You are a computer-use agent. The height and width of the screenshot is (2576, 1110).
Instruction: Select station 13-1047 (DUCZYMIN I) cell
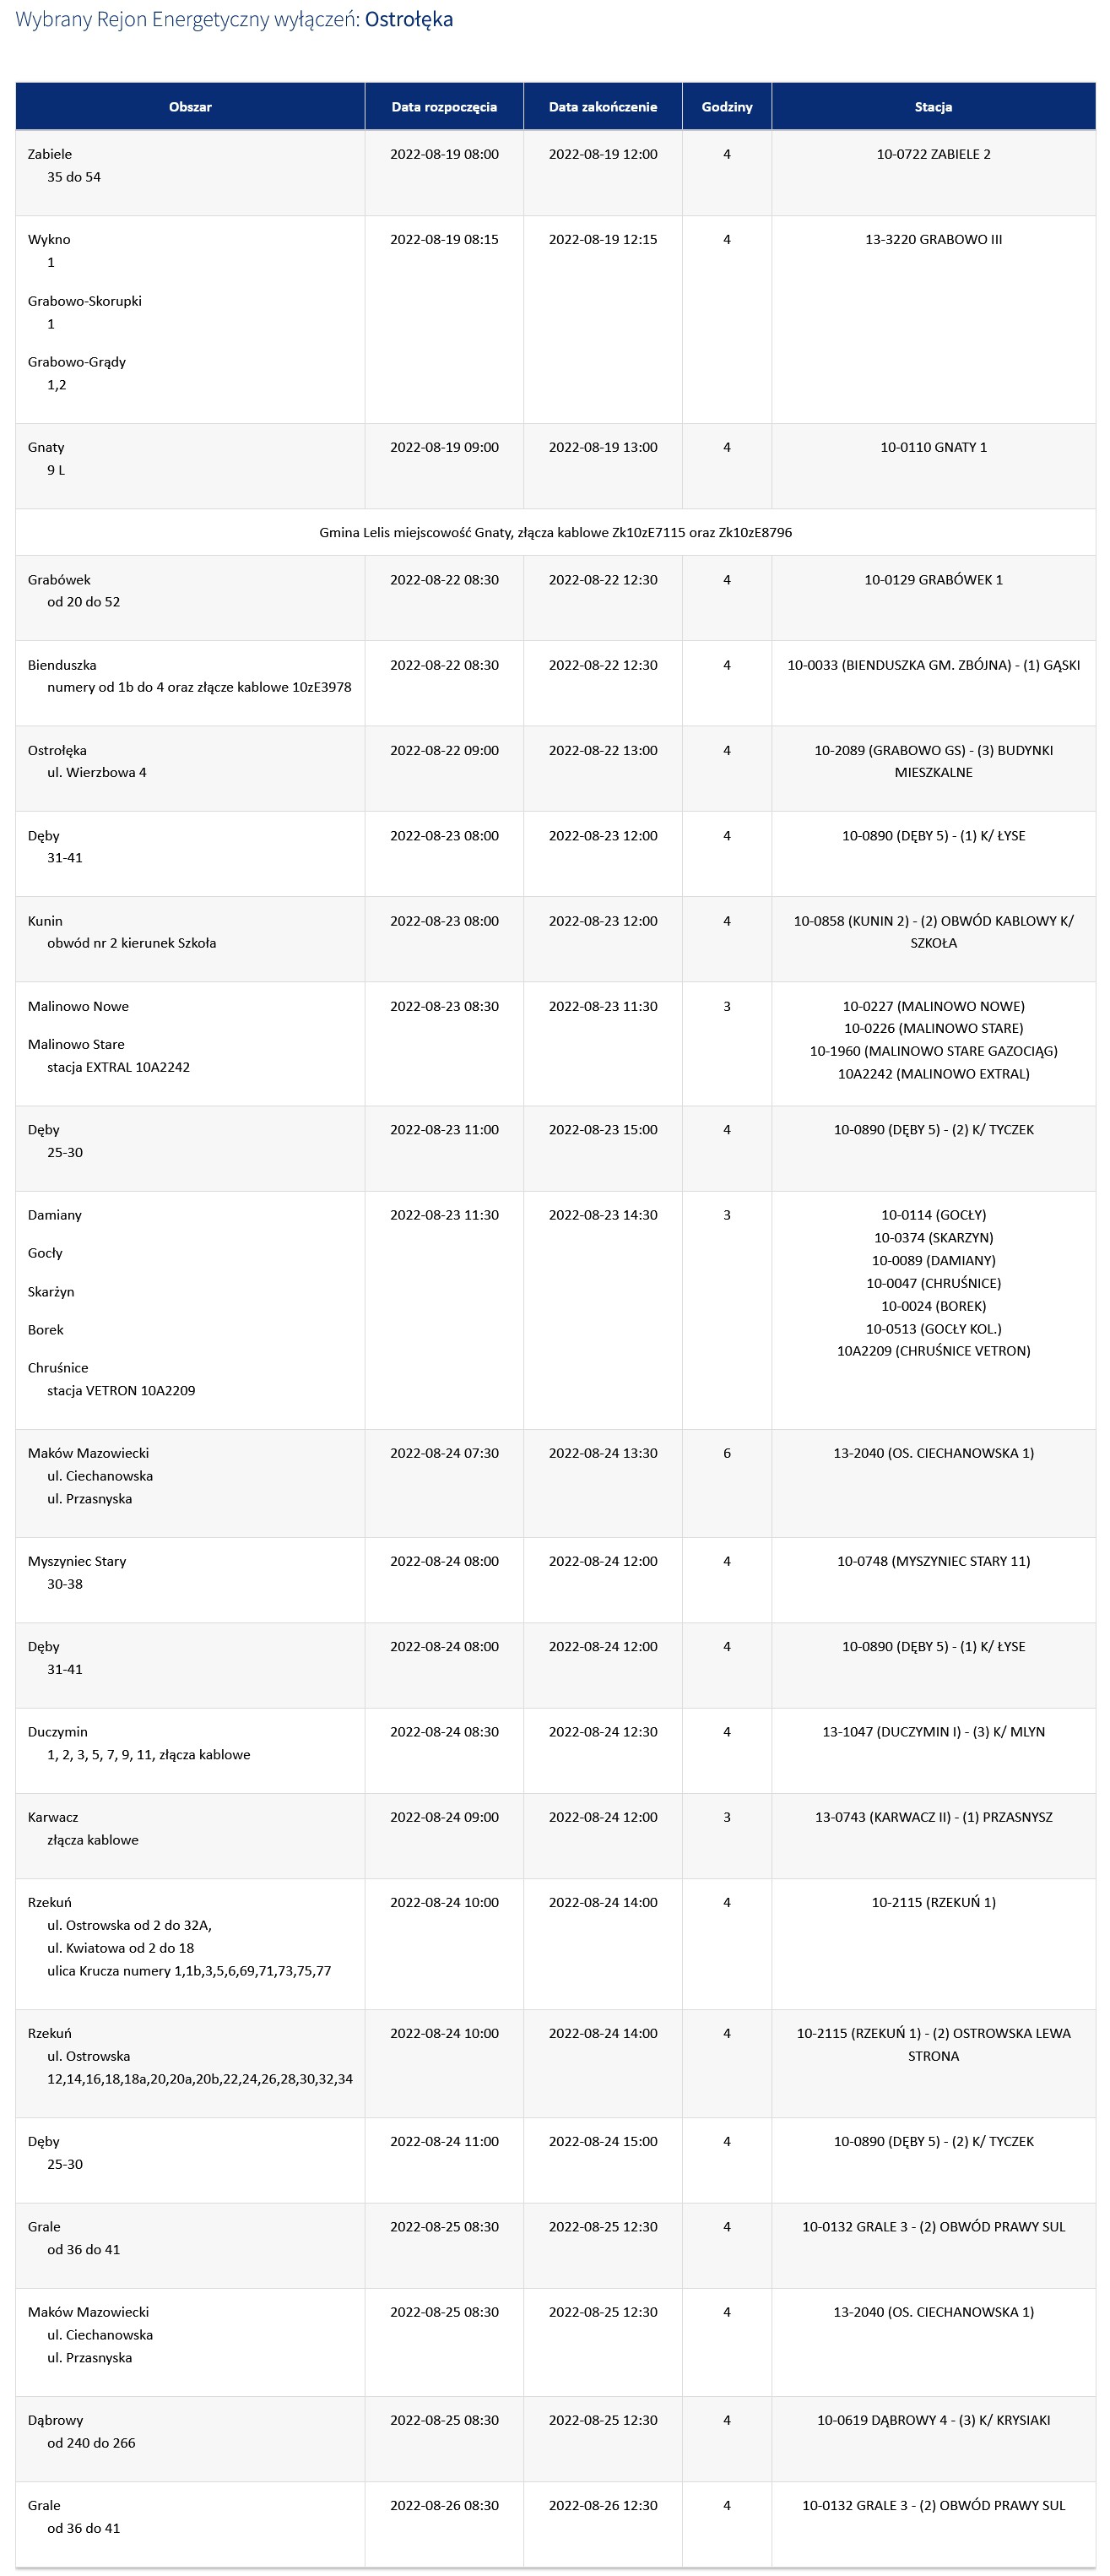(x=933, y=1750)
